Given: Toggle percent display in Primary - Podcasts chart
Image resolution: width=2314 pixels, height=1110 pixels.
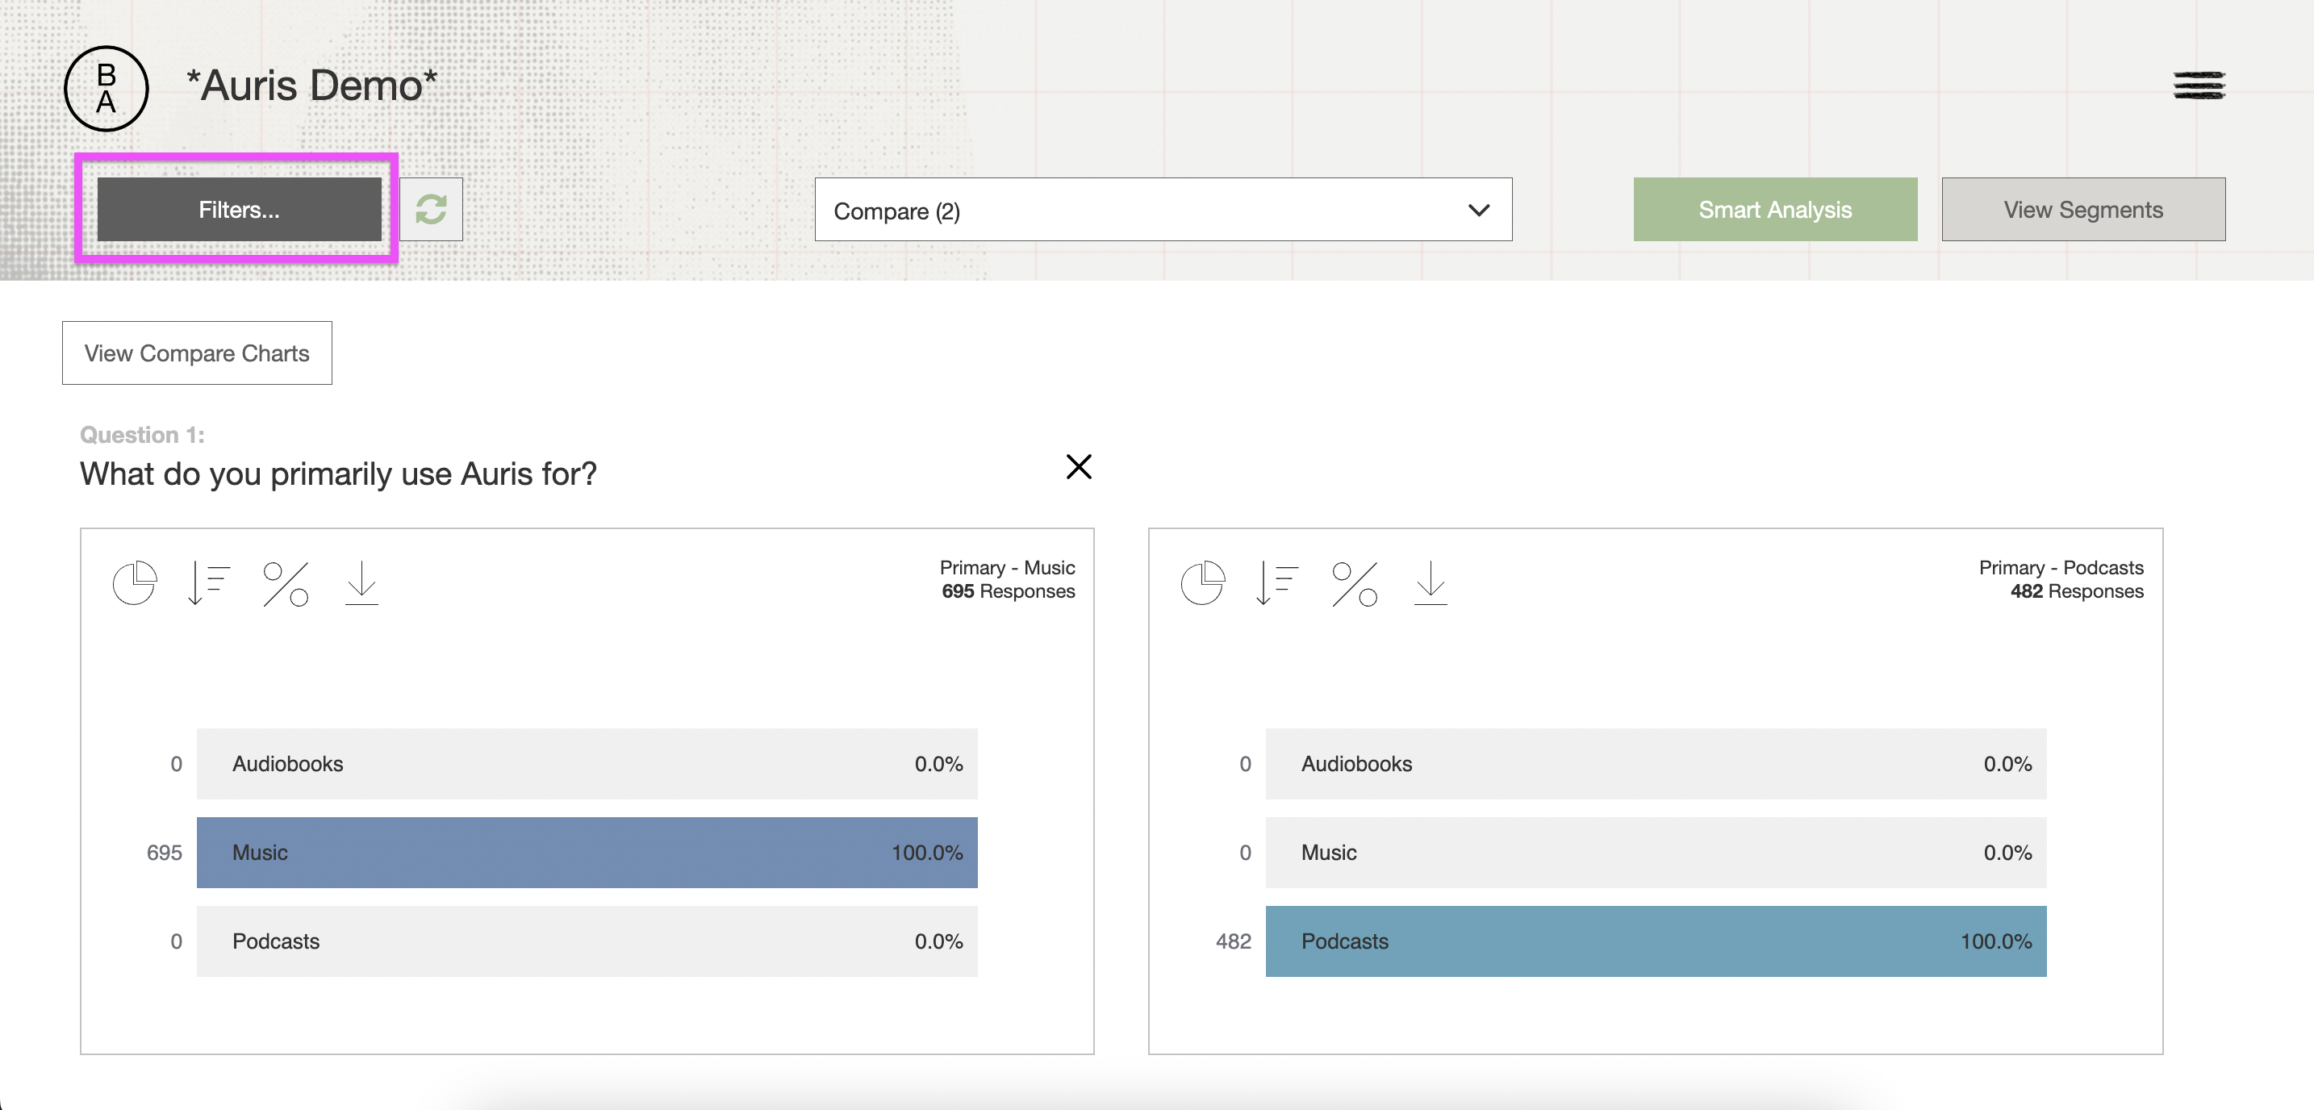Looking at the screenshot, I should (1355, 584).
